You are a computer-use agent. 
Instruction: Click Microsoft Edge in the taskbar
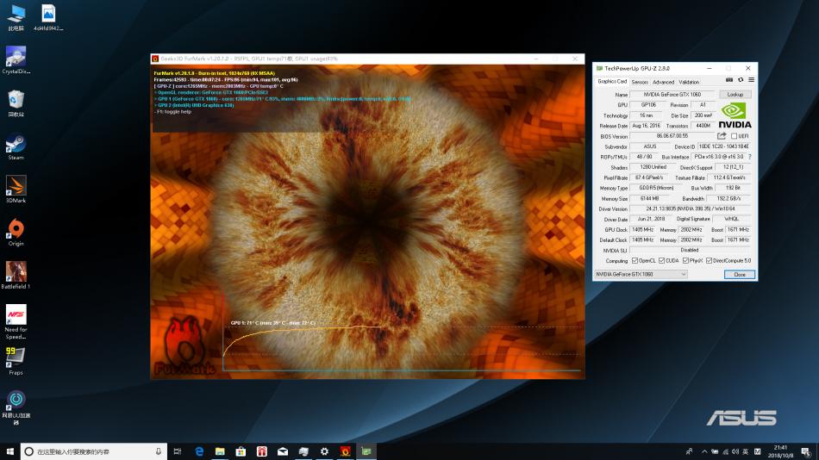click(199, 451)
